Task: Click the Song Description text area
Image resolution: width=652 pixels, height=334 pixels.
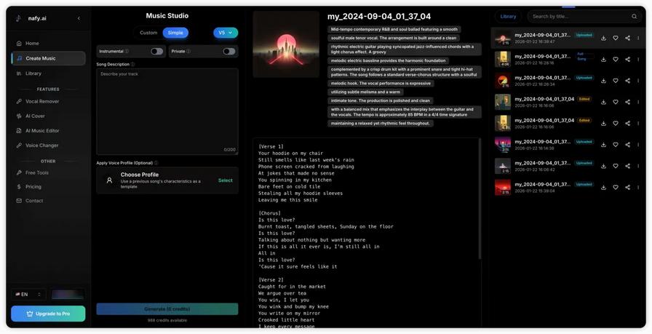Action: 167,111
